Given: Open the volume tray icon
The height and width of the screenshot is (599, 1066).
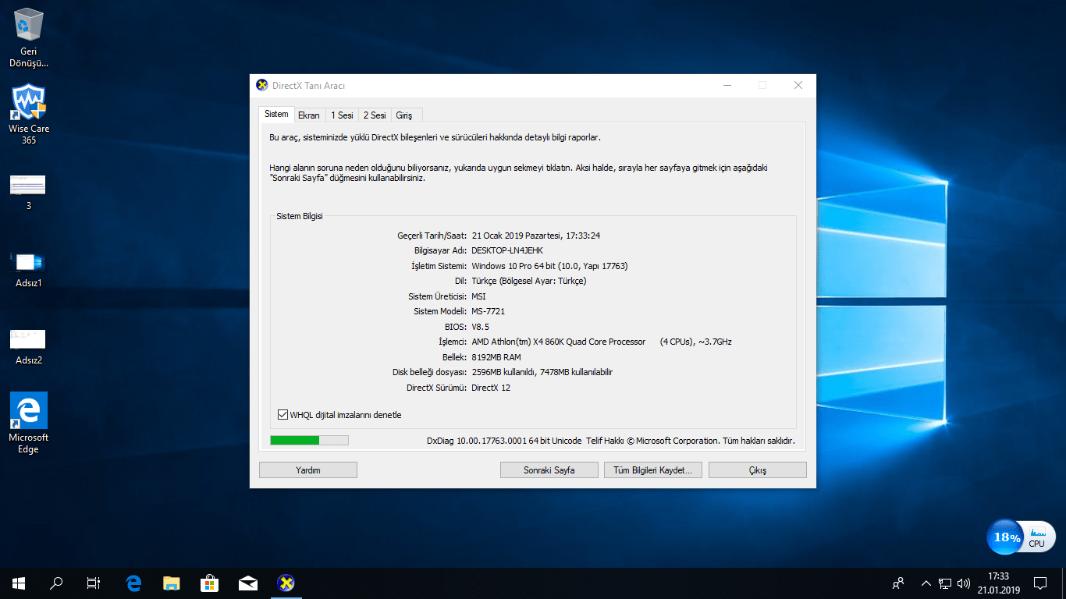Looking at the screenshot, I should point(963,583).
